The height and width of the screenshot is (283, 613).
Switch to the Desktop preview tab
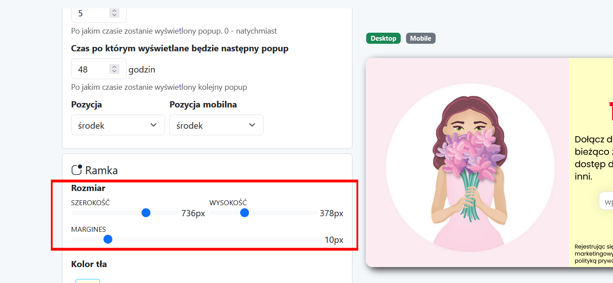coord(383,38)
